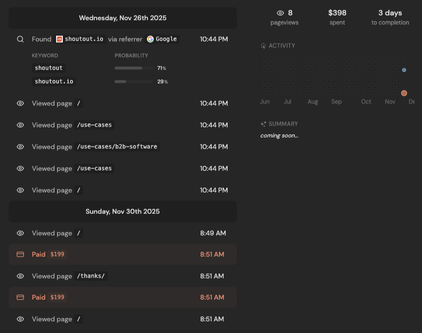Click the sparkle icon next to ACTIVITY
Image resolution: width=422 pixels, height=333 pixels.
[263, 46]
